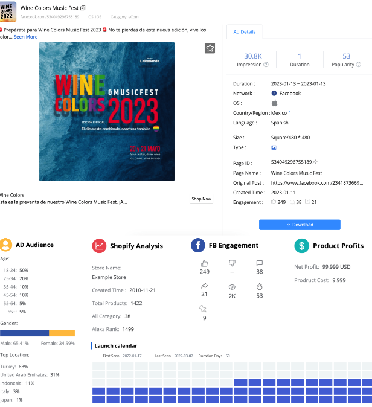
Task: Click the United Arab Emirates 31% row
Action: tap(30, 375)
